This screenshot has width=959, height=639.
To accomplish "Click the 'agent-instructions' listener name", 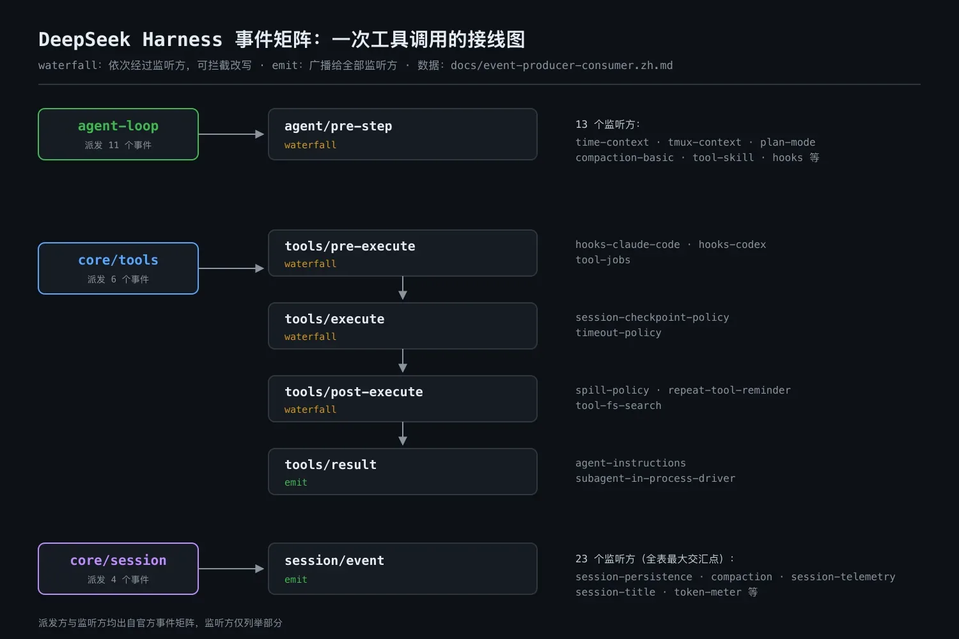I will point(630,463).
